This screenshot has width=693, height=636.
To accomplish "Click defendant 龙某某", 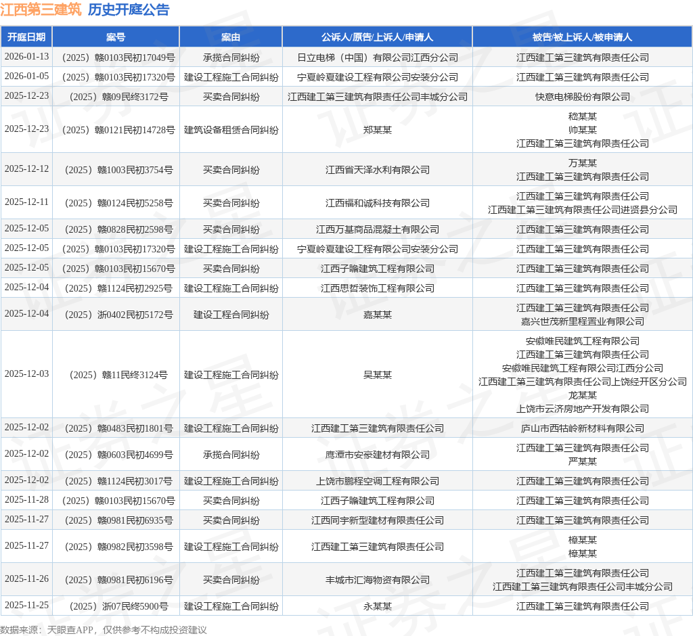I will pos(583,395).
